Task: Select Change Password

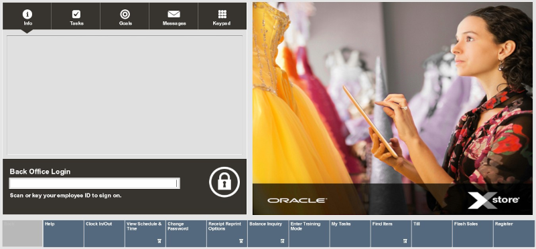Action: [186, 234]
